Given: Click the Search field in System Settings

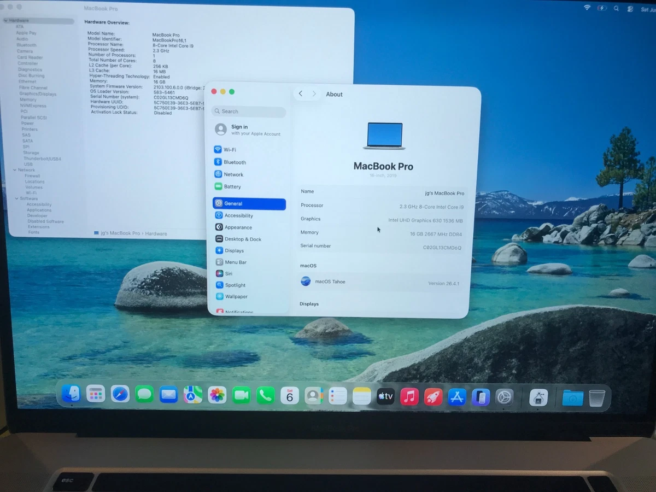Looking at the screenshot, I should [x=249, y=112].
